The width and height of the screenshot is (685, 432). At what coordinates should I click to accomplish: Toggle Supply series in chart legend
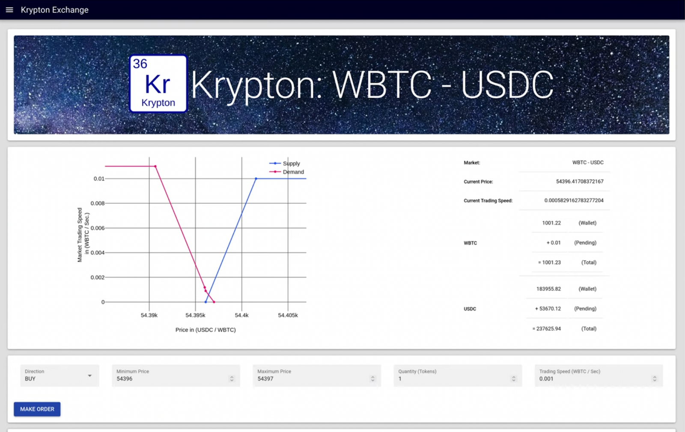click(285, 164)
